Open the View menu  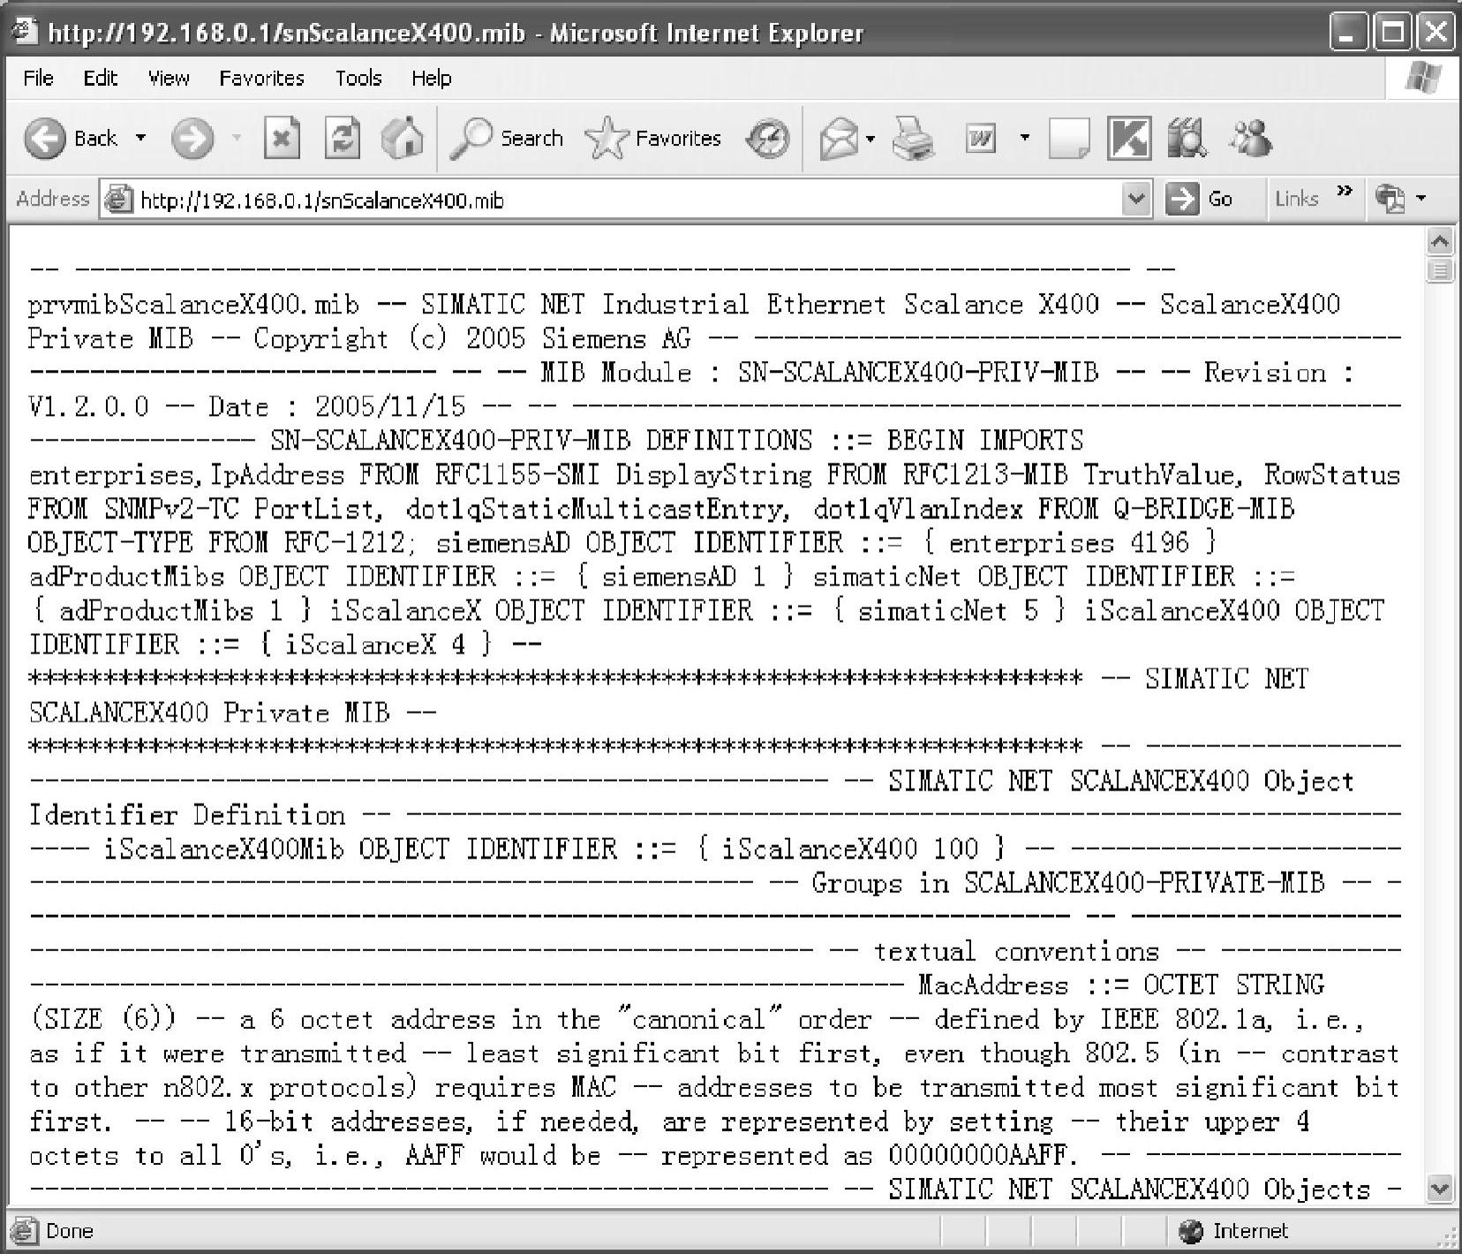[x=169, y=79]
